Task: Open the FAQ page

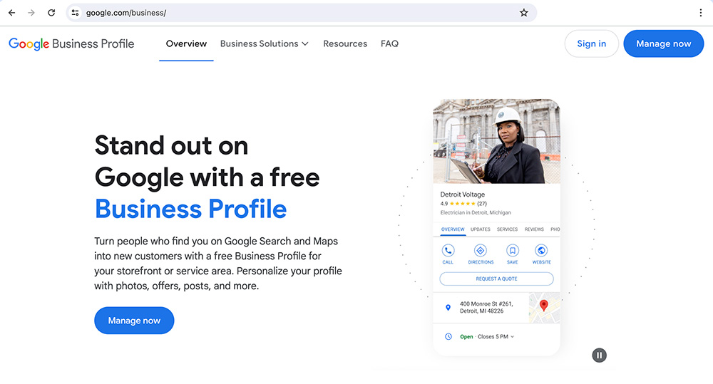Action: (x=389, y=43)
